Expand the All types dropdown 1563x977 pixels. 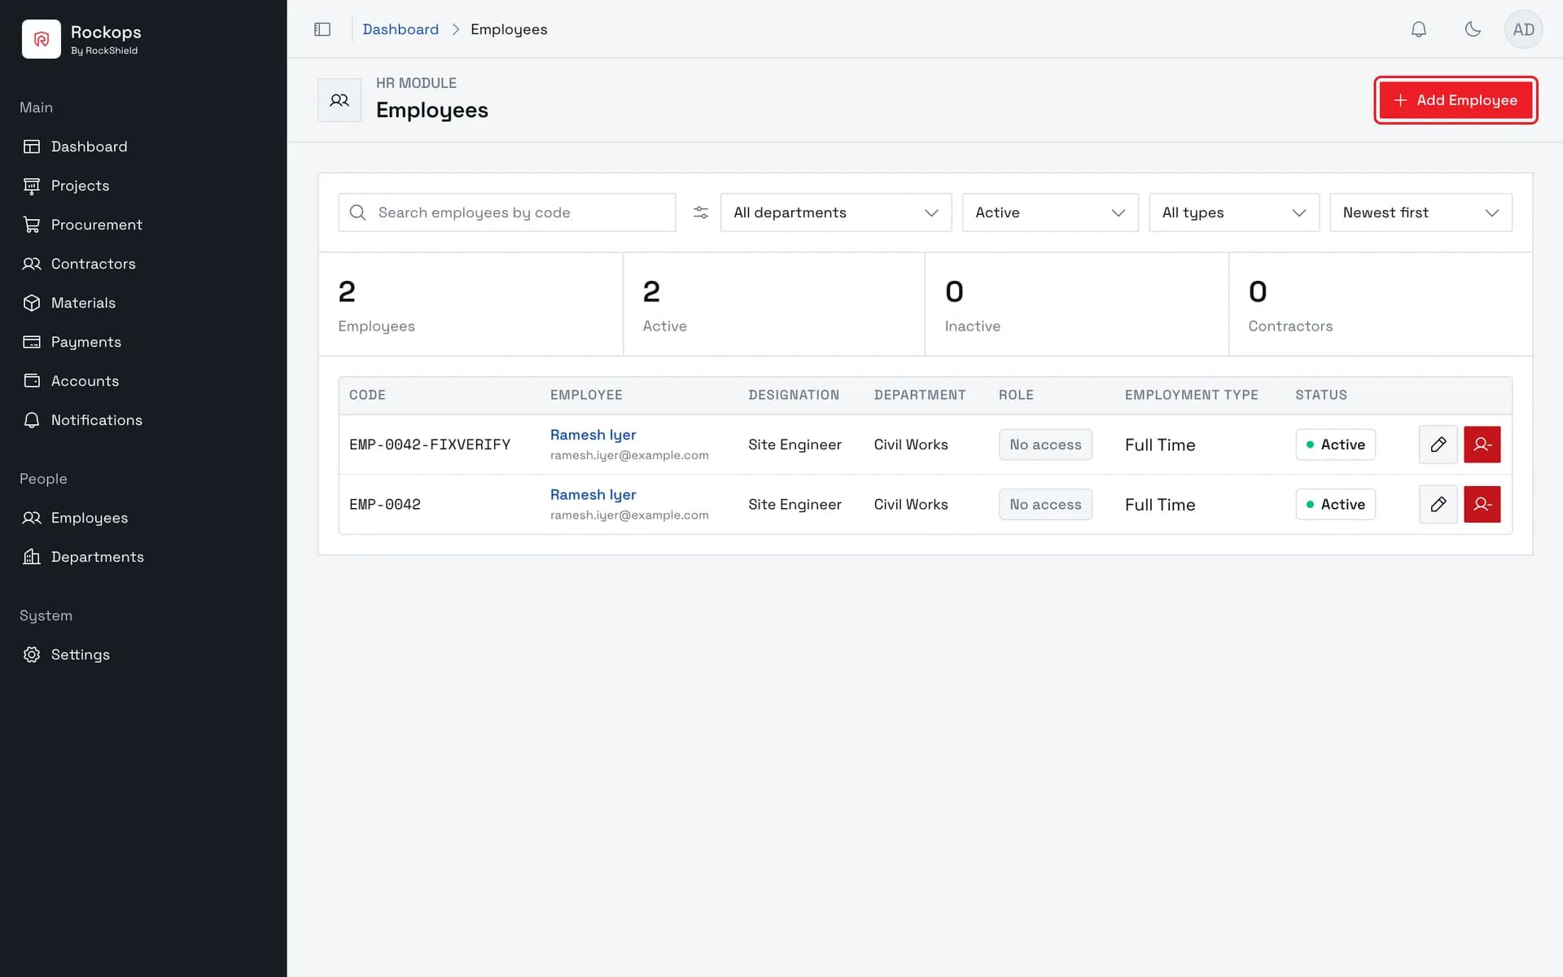pyautogui.click(x=1234, y=212)
